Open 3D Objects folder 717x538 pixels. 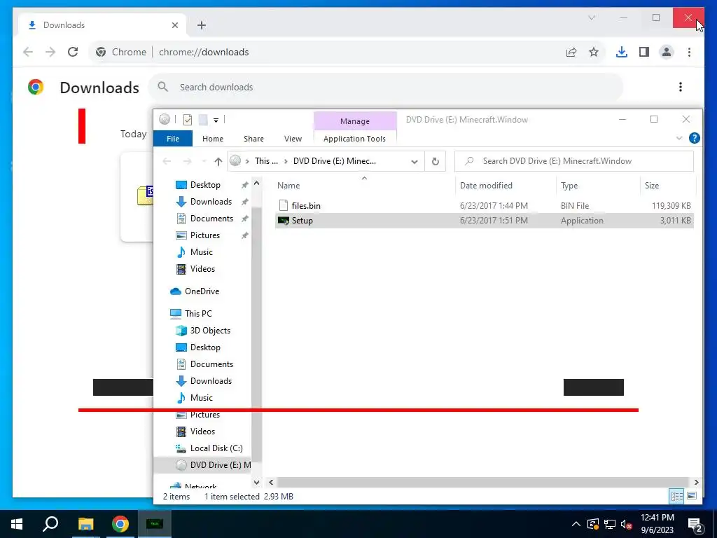[210, 331]
